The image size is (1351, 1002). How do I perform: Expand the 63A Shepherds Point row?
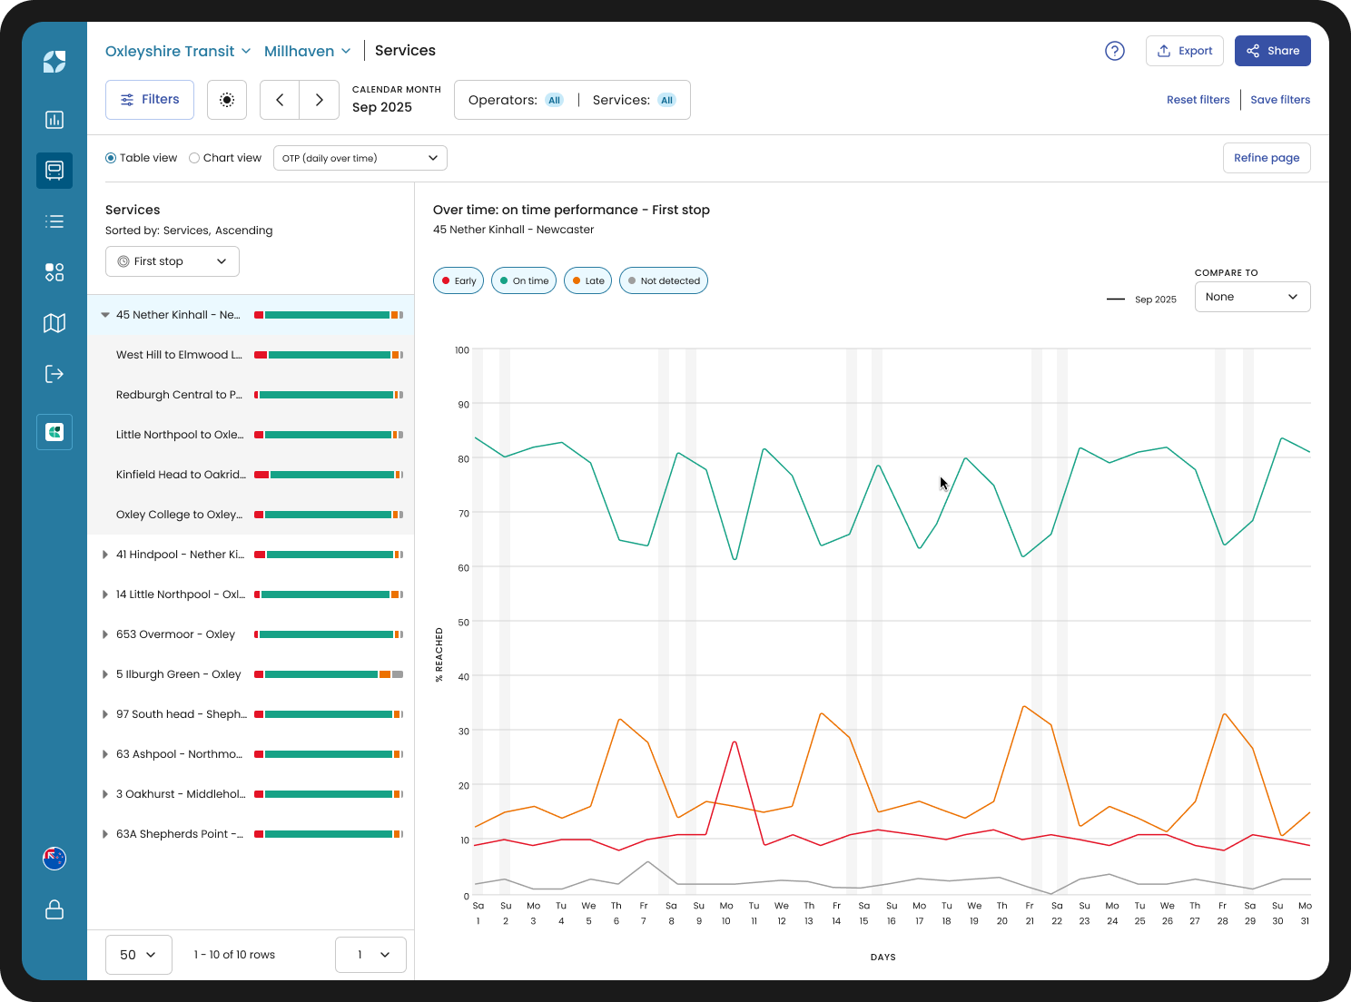point(105,834)
